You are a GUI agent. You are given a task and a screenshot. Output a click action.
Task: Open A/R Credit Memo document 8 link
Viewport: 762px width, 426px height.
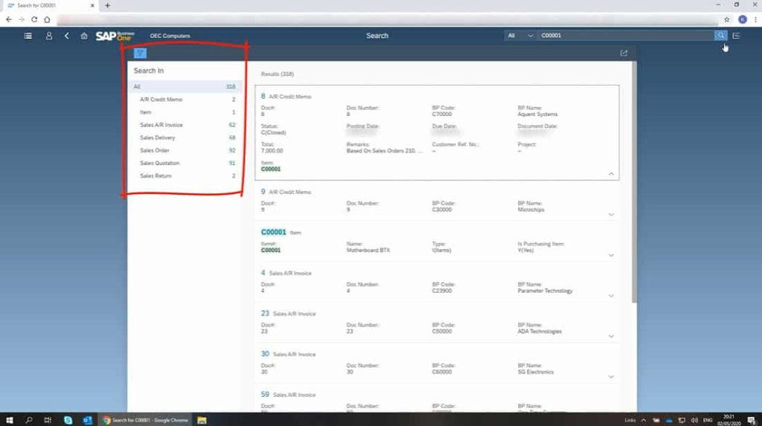pos(263,96)
